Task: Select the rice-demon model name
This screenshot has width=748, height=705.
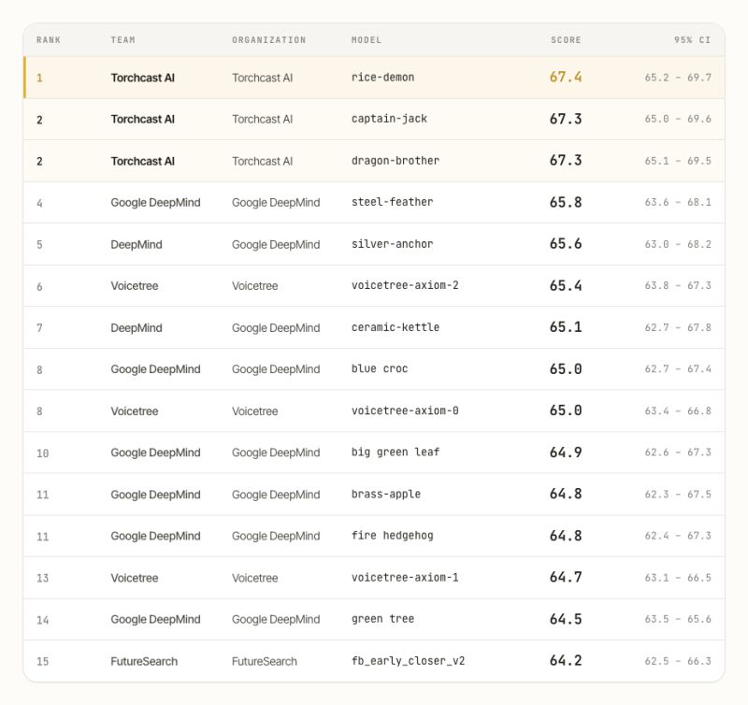Action: click(382, 78)
